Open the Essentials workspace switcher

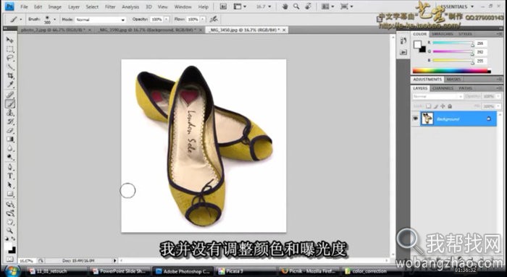click(457, 7)
